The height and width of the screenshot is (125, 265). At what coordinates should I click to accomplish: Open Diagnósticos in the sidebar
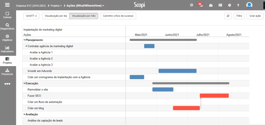click(7, 26)
